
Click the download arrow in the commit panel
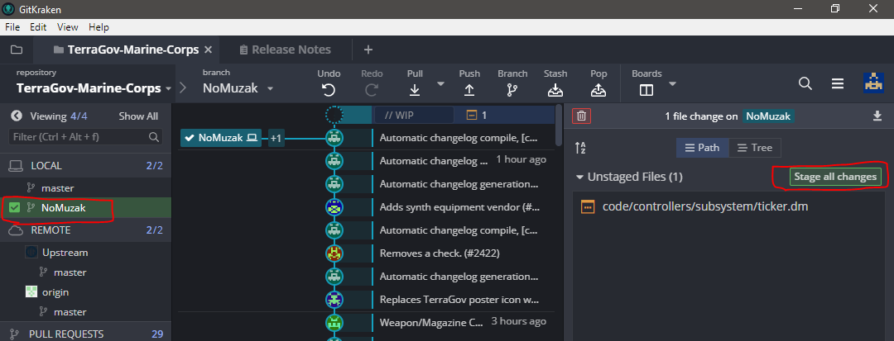click(877, 116)
